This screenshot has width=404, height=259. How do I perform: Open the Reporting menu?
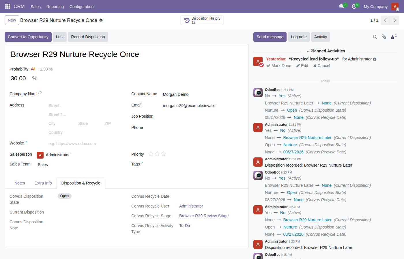pos(55,6)
